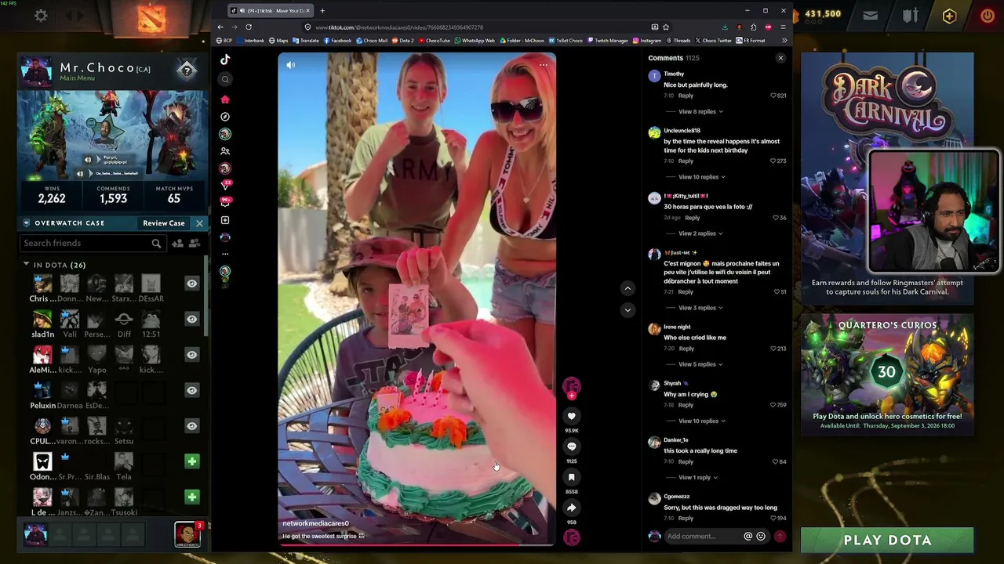Open TikTok Upload in the sidebar

(x=225, y=220)
